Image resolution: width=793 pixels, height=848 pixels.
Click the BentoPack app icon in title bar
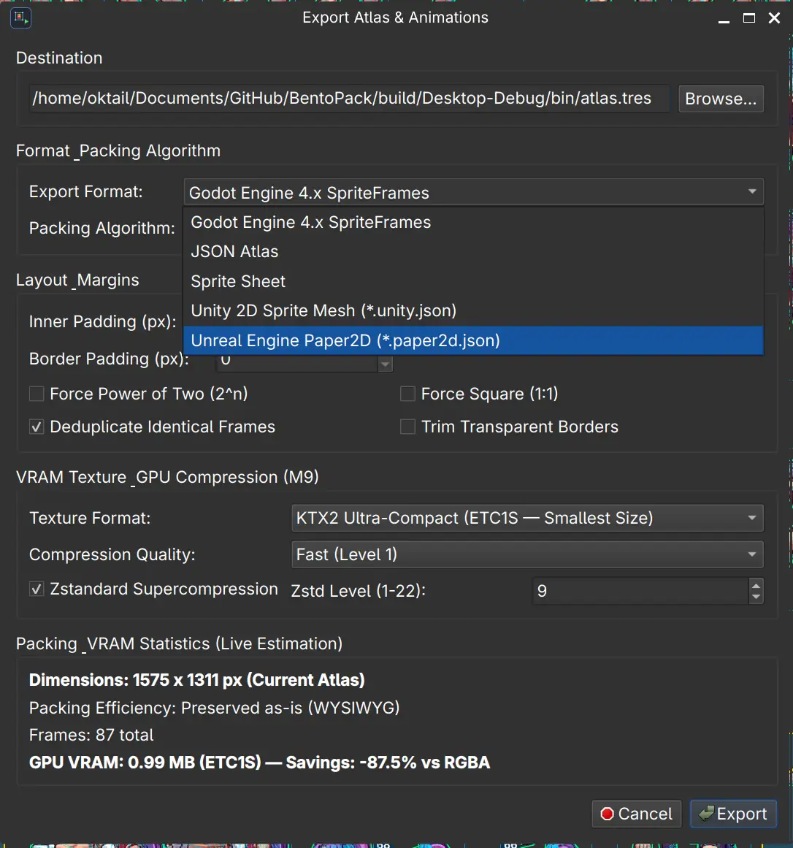[20, 18]
